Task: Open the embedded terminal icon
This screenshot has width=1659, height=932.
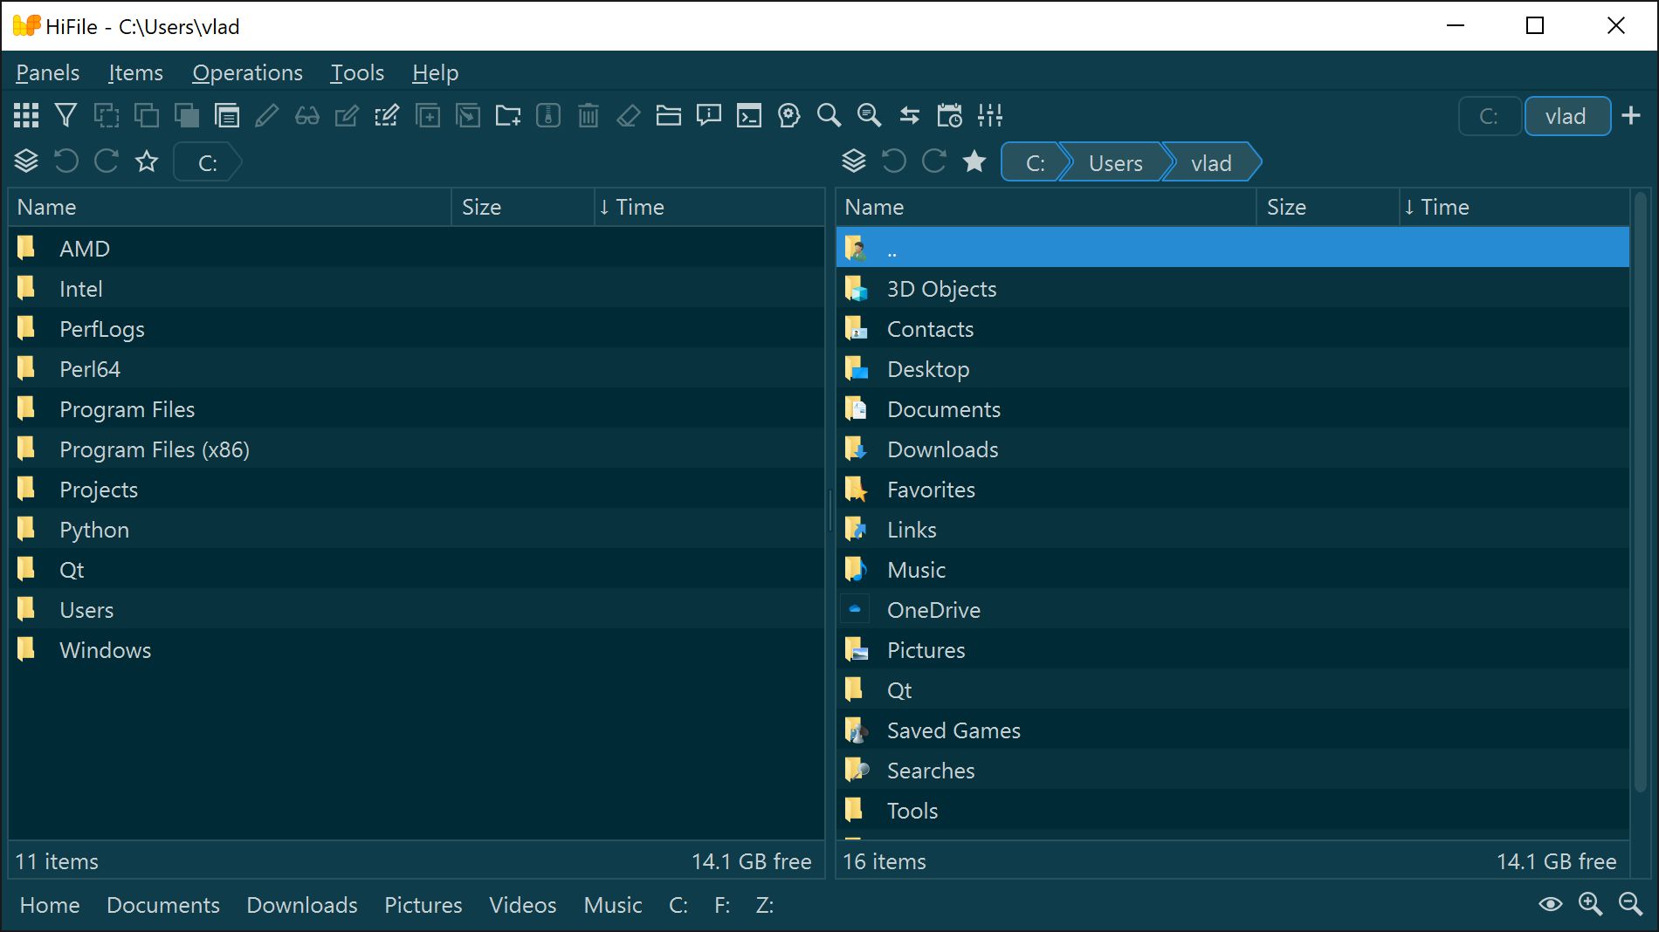Action: coord(748,115)
